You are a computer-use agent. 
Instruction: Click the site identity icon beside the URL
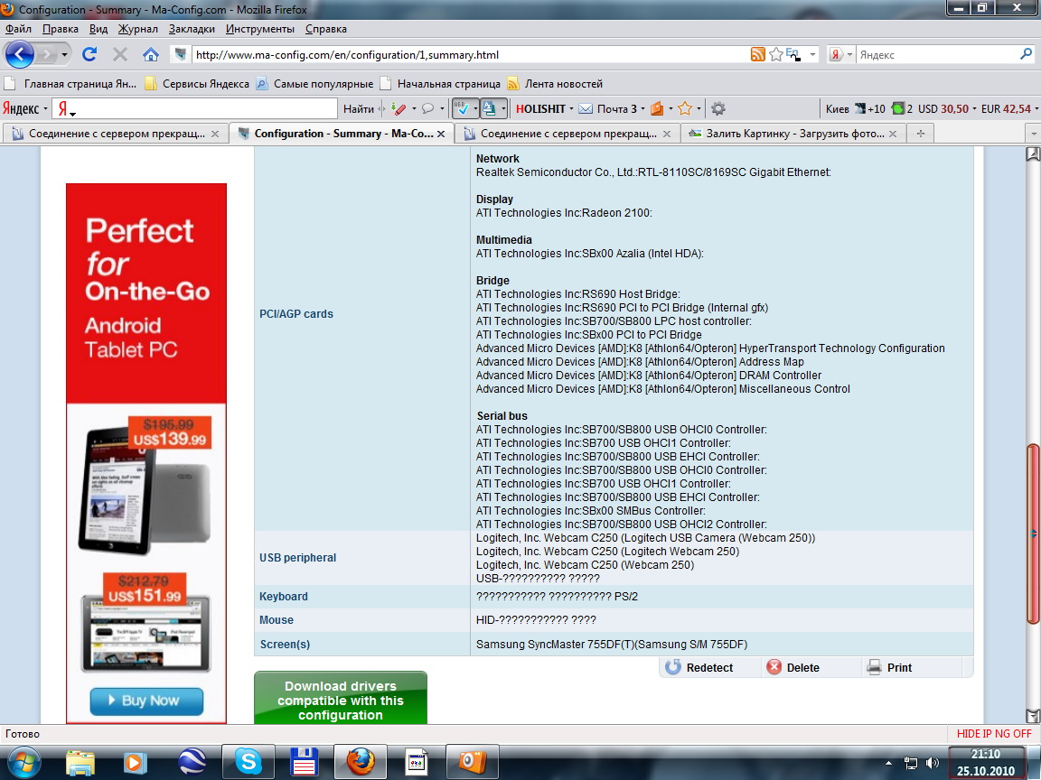tap(180, 54)
